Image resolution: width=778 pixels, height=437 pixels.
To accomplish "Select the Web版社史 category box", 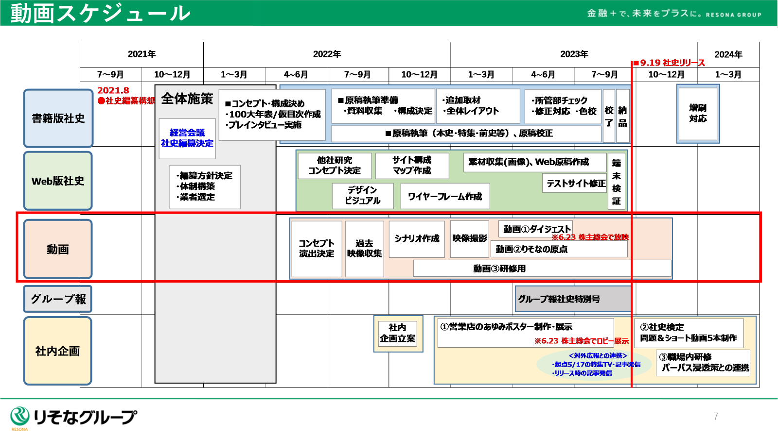I will click(58, 181).
